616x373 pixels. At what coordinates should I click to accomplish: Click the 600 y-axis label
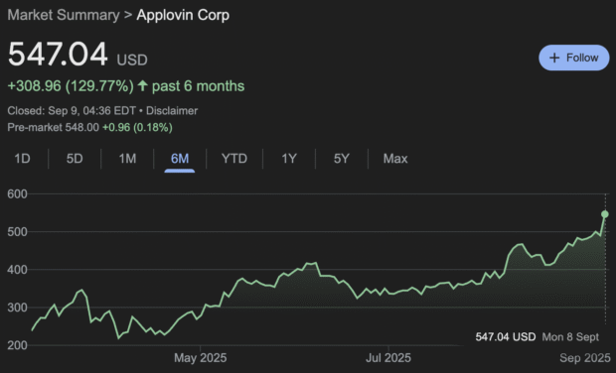pyautogui.click(x=17, y=194)
